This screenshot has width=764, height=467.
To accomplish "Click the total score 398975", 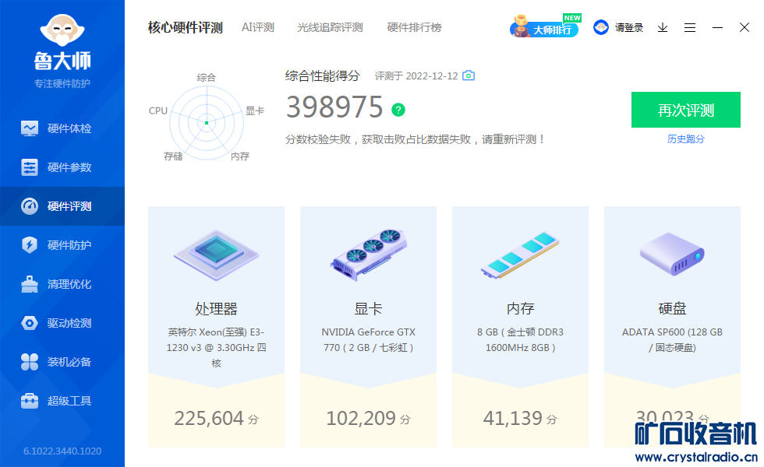I will [x=334, y=107].
